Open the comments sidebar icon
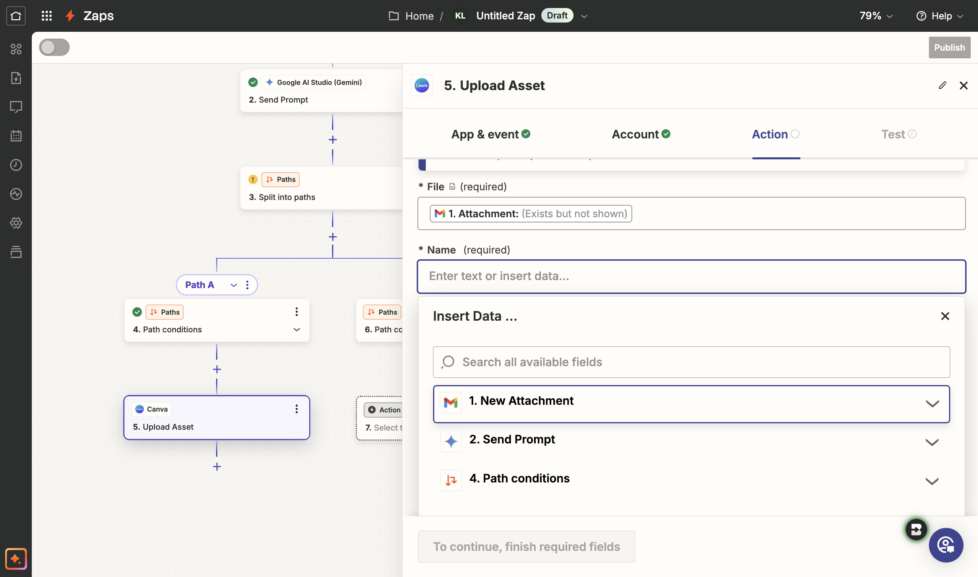978x577 pixels. click(x=16, y=107)
